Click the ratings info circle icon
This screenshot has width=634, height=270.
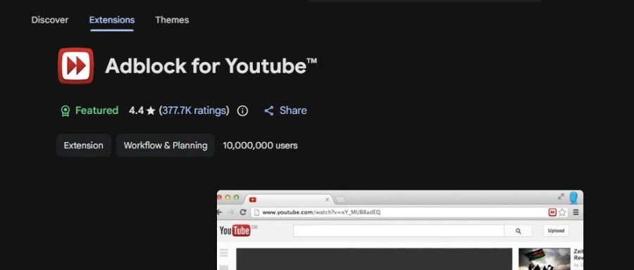coord(242,110)
